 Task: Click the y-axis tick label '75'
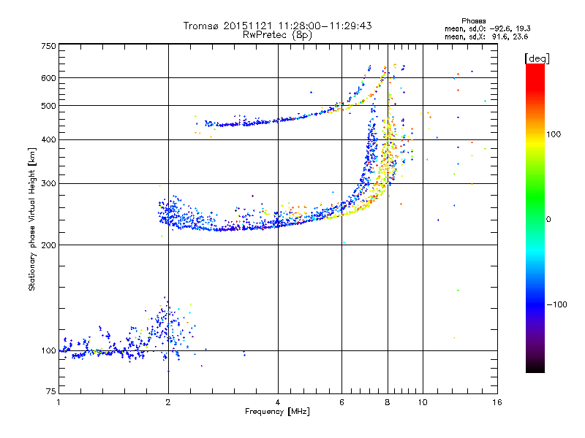click(51, 391)
